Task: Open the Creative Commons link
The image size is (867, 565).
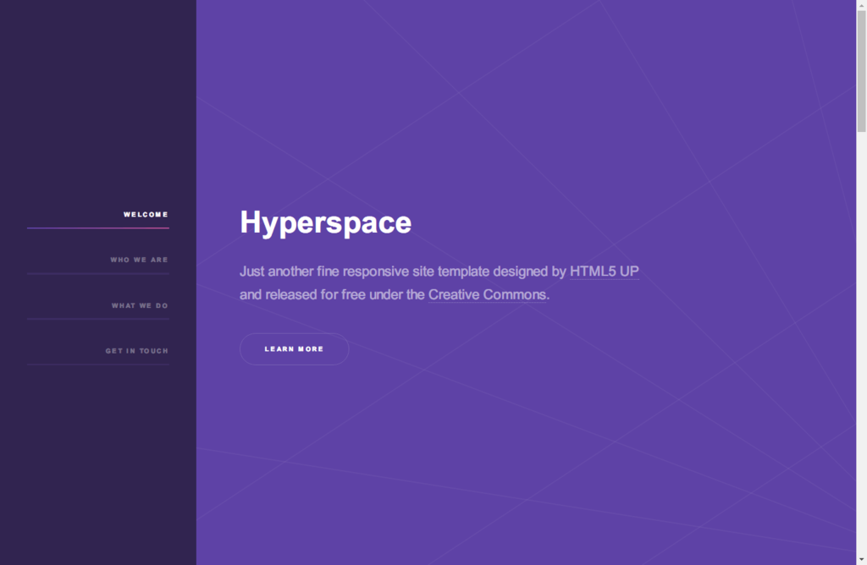Action: (487, 295)
